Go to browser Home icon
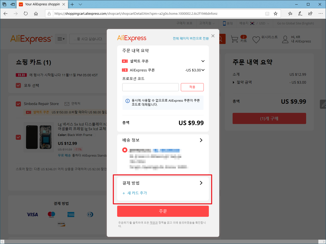The image size is (326, 244). click(x=36, y=13)
